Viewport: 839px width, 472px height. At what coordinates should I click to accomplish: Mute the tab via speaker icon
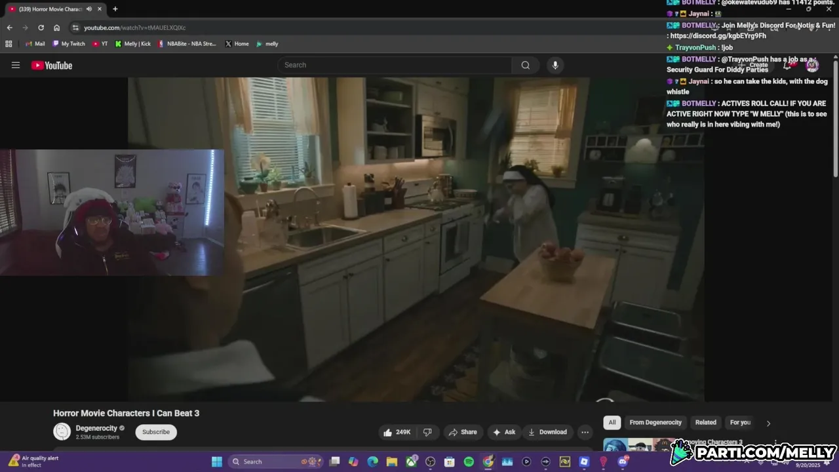pos(89,9)
